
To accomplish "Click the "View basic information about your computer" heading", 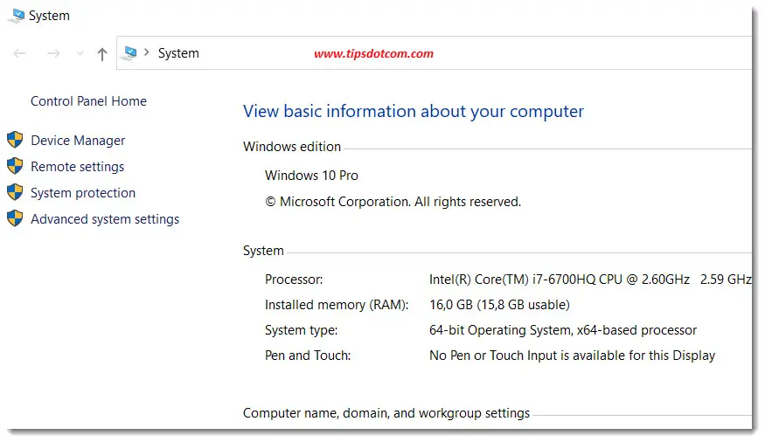I will coord(414,112).
